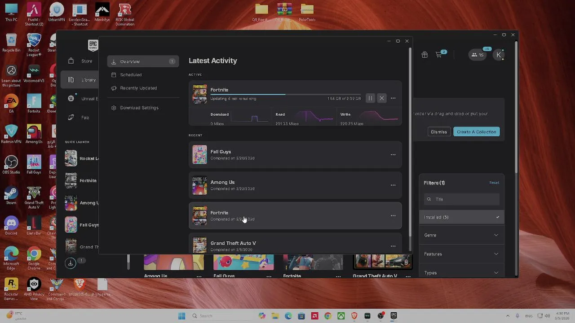Show hidden system tray icons
The image size is (575, 323).
pos(508,316)
